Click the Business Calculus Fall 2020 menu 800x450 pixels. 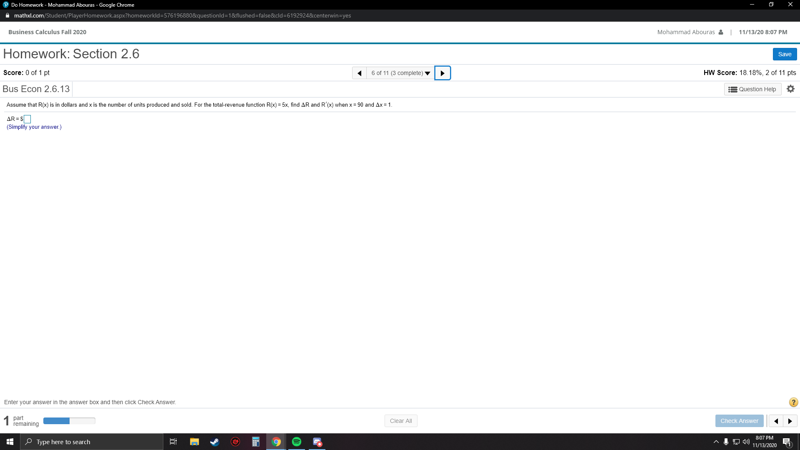click(x=47, y=31)
